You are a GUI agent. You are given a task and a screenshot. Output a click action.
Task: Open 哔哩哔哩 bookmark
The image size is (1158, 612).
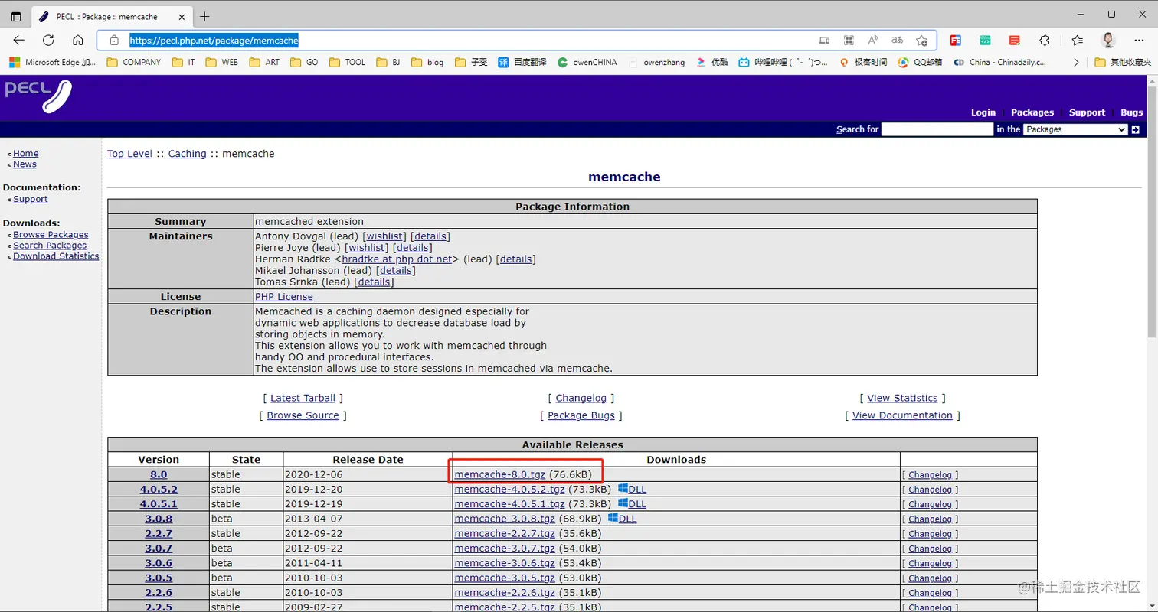(783, 62)
